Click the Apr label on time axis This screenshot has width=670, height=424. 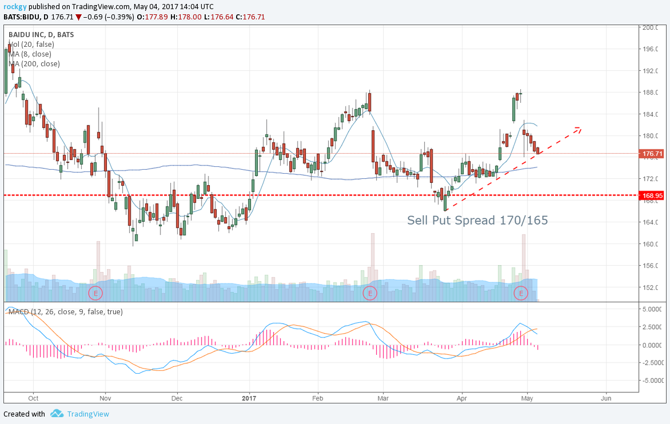coord(461,398)
